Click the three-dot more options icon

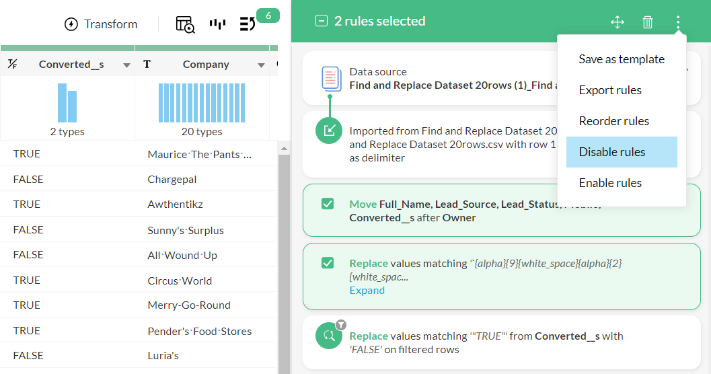pyautogui.click(x=677, y=22)
